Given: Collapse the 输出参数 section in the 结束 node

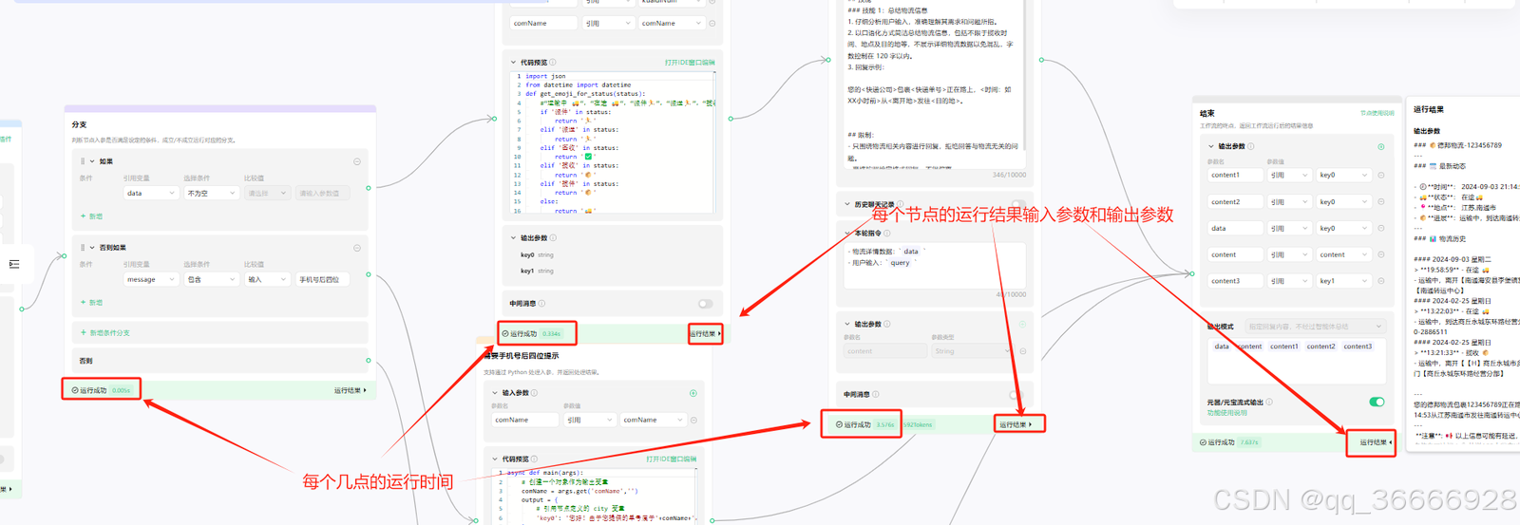Looking at the screenshot, I should [1211, 147].
